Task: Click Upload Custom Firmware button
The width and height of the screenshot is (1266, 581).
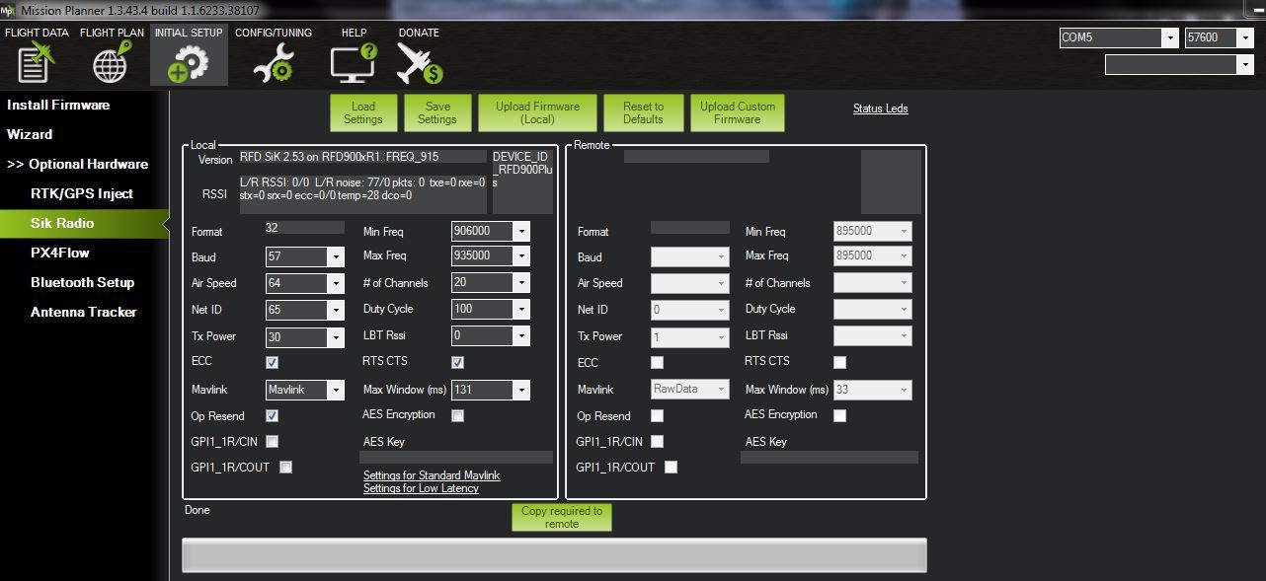Action: point(738,113)
